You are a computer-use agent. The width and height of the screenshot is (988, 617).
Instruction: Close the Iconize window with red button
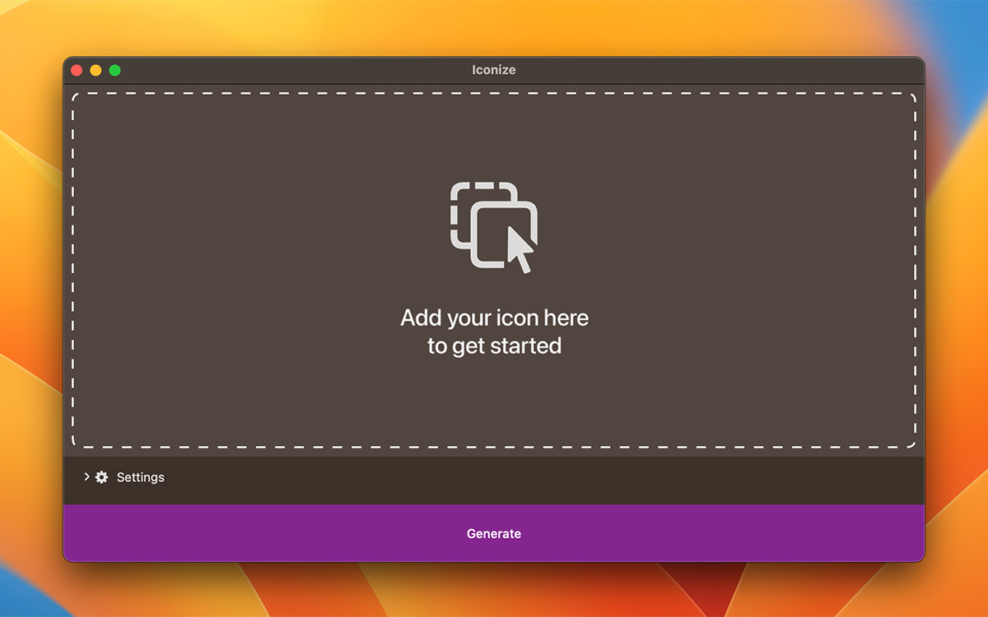point(77,71)
